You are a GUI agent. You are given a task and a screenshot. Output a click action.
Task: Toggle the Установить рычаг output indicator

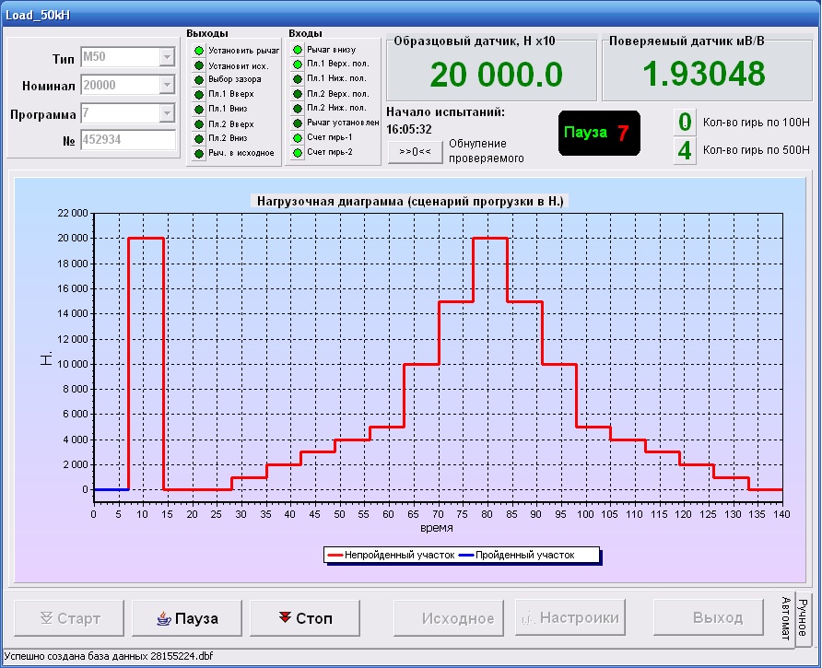(198, 51)
